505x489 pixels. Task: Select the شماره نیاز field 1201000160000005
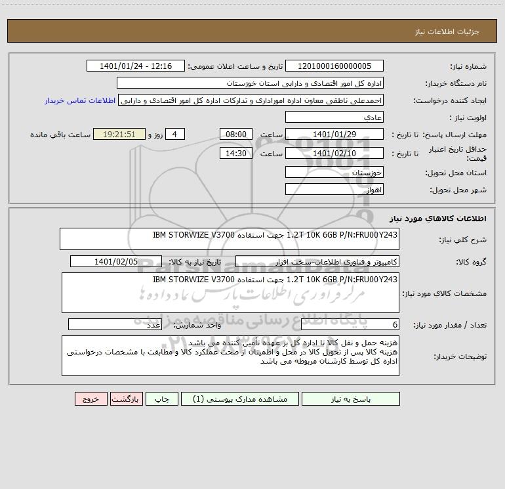[334, 66]
